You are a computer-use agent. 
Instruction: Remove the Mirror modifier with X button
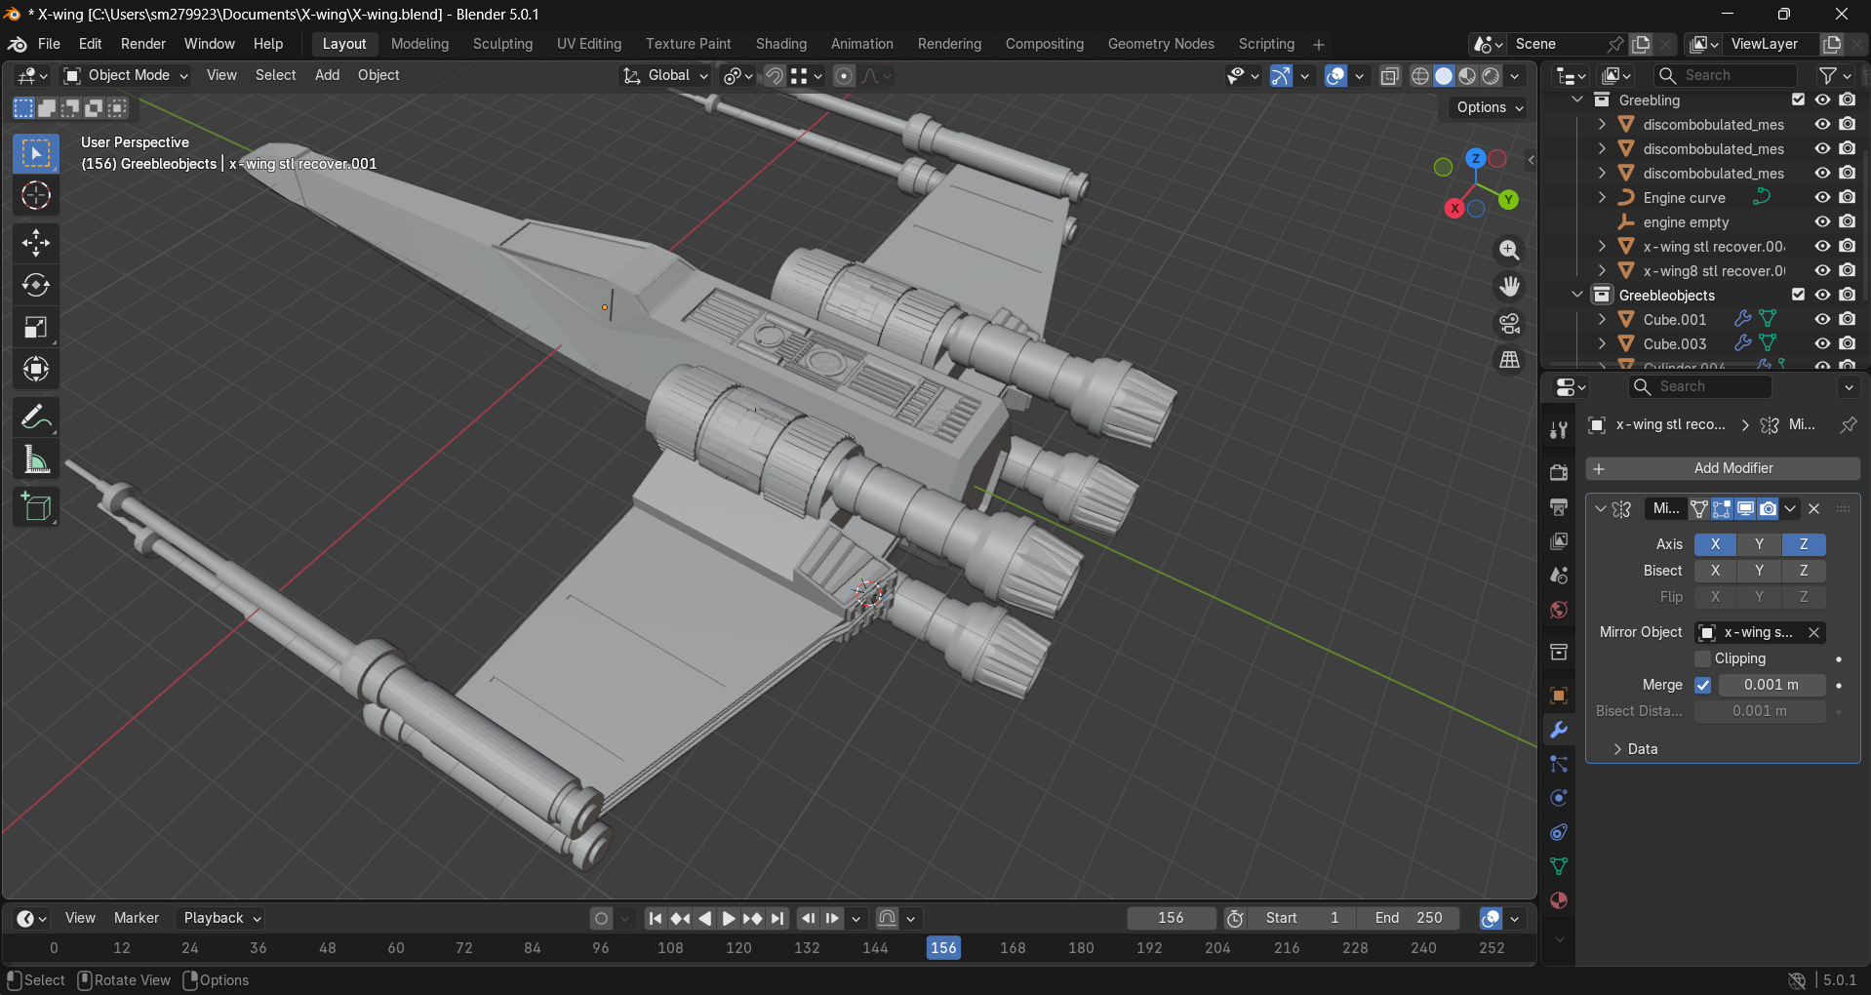pyautogui.click(x=1814, y=508)
